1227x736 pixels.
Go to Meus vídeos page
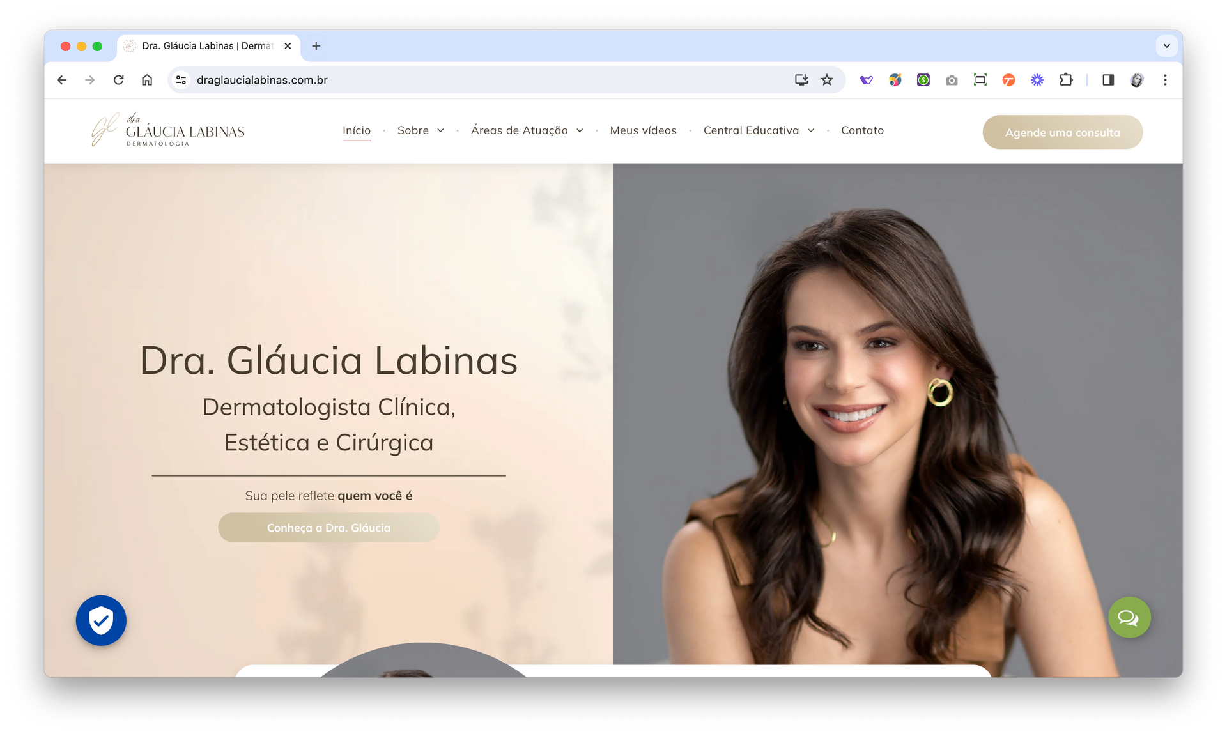tap(643, 130)
